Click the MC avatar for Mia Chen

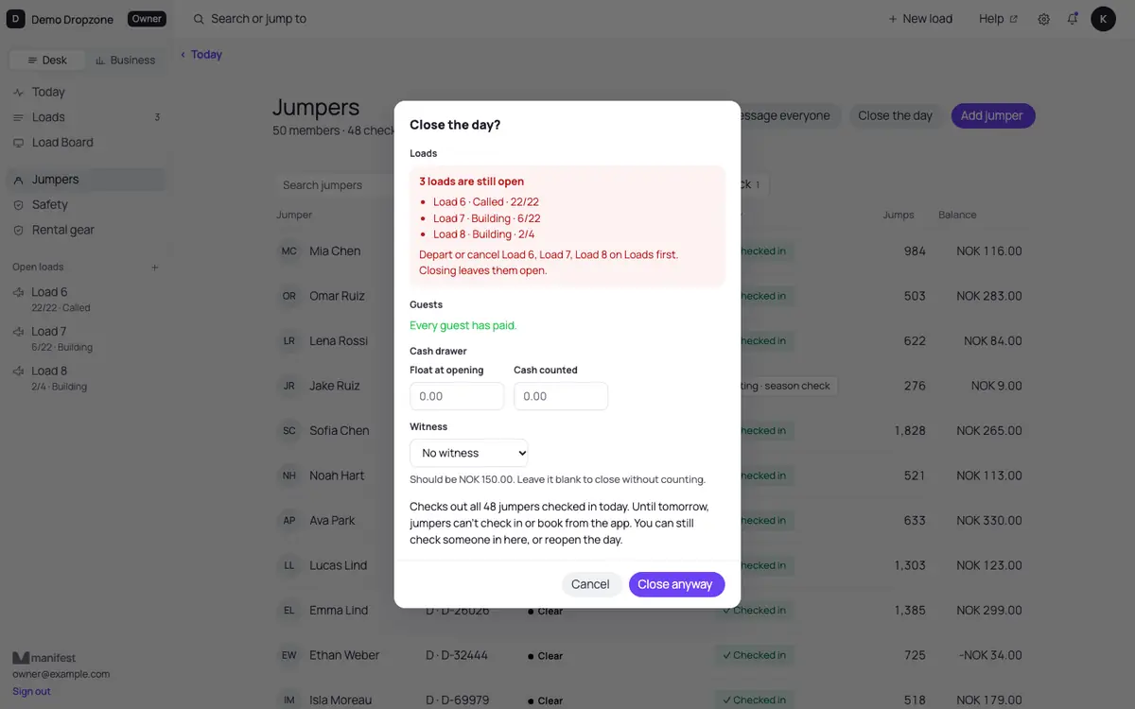pos(289,251)
